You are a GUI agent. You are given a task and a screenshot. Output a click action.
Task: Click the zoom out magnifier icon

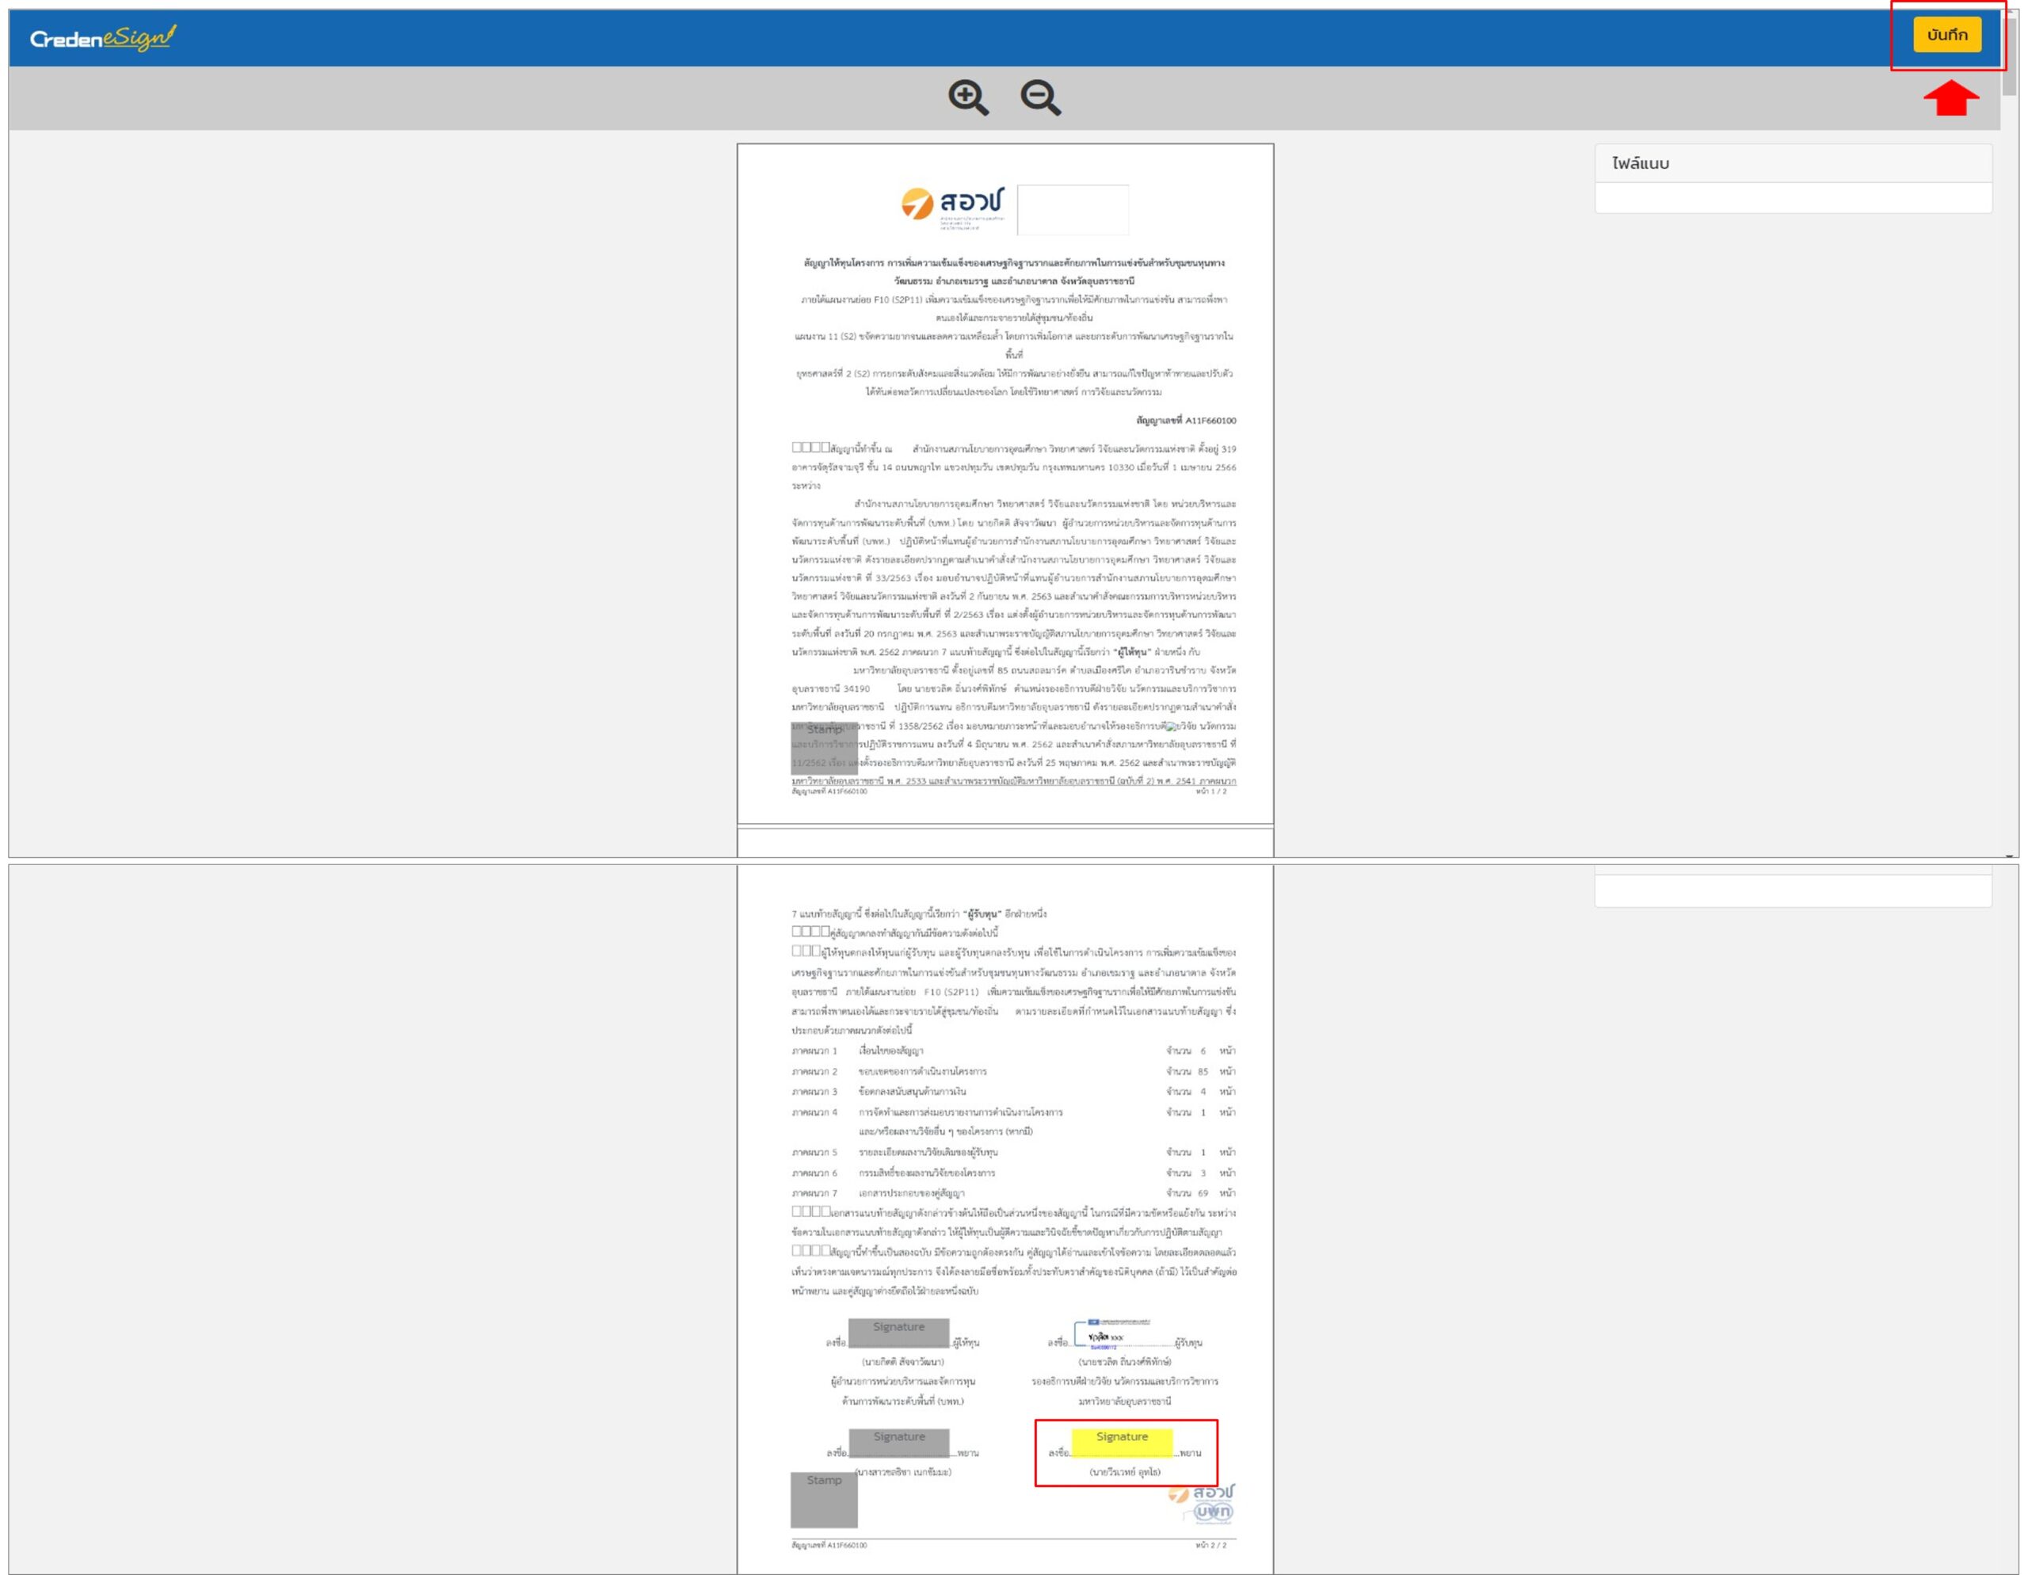click(x=1040, y=97)
